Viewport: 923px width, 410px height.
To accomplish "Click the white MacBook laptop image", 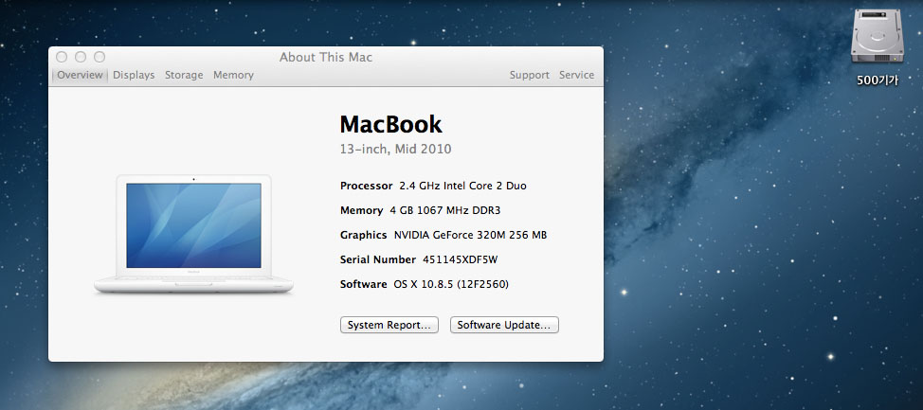I will click(x=193, y=234).
